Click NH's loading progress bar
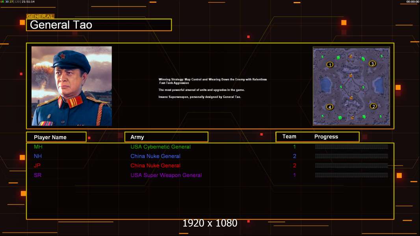This screenshot has height=236, width=420. click(x=351, y=156)
